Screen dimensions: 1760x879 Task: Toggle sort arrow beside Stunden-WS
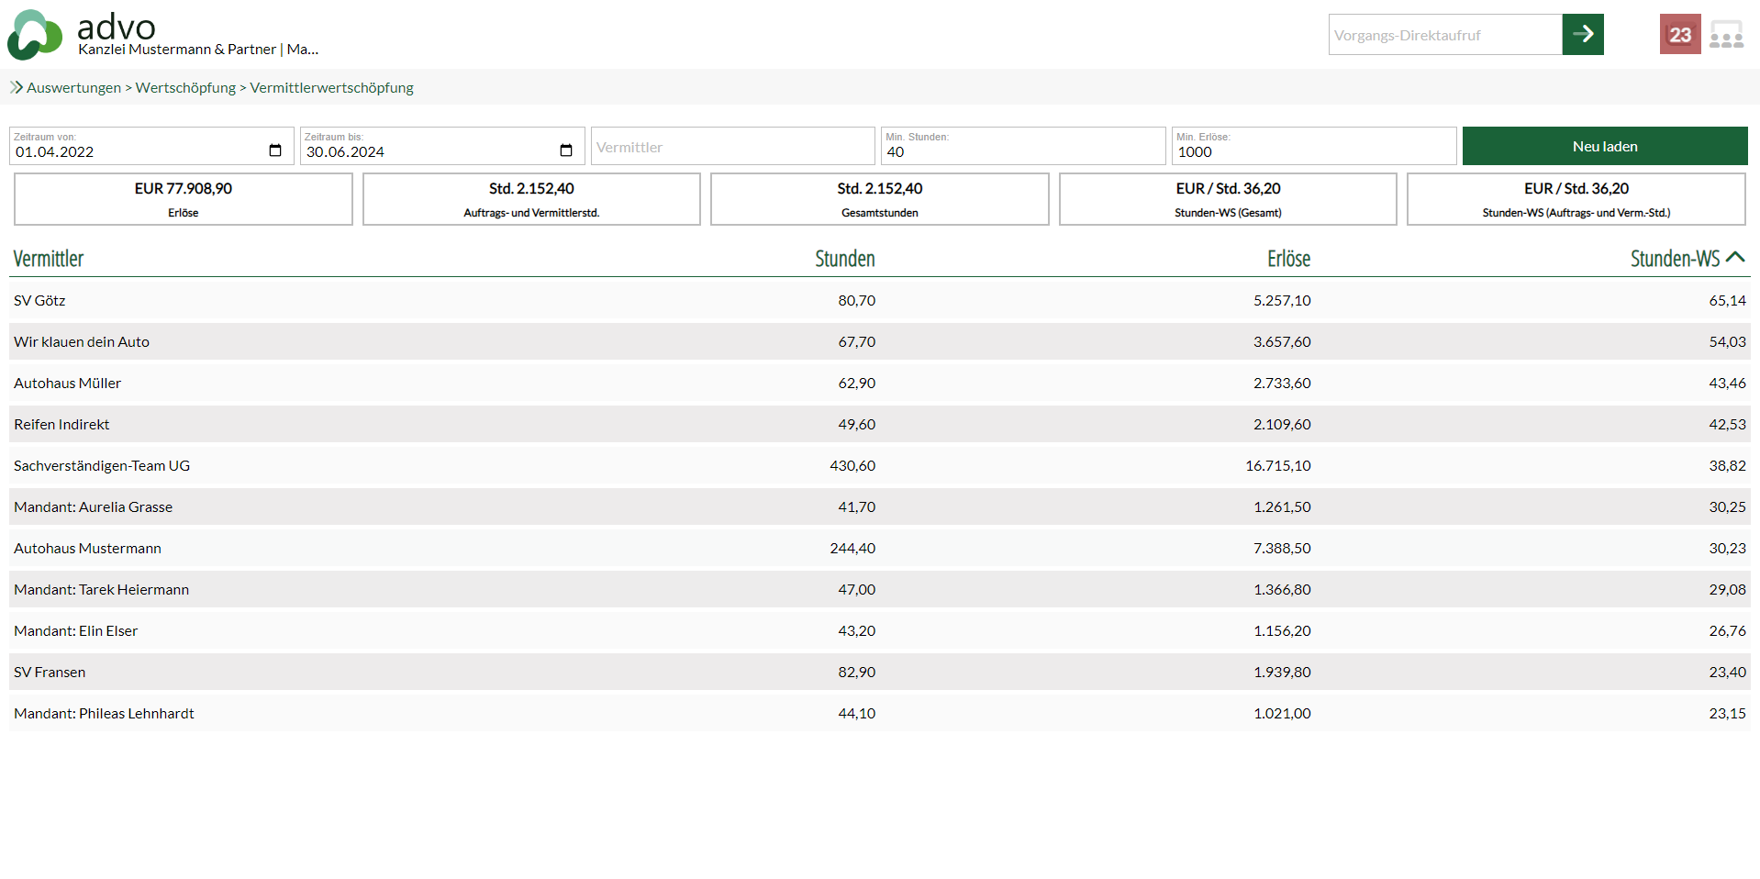tap(1734, 258)
